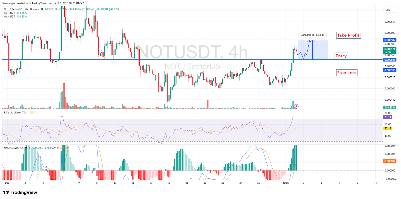The image size is (401, 199).
Task: Click the purple RSI 73.11 value tag
Action: 388,117
